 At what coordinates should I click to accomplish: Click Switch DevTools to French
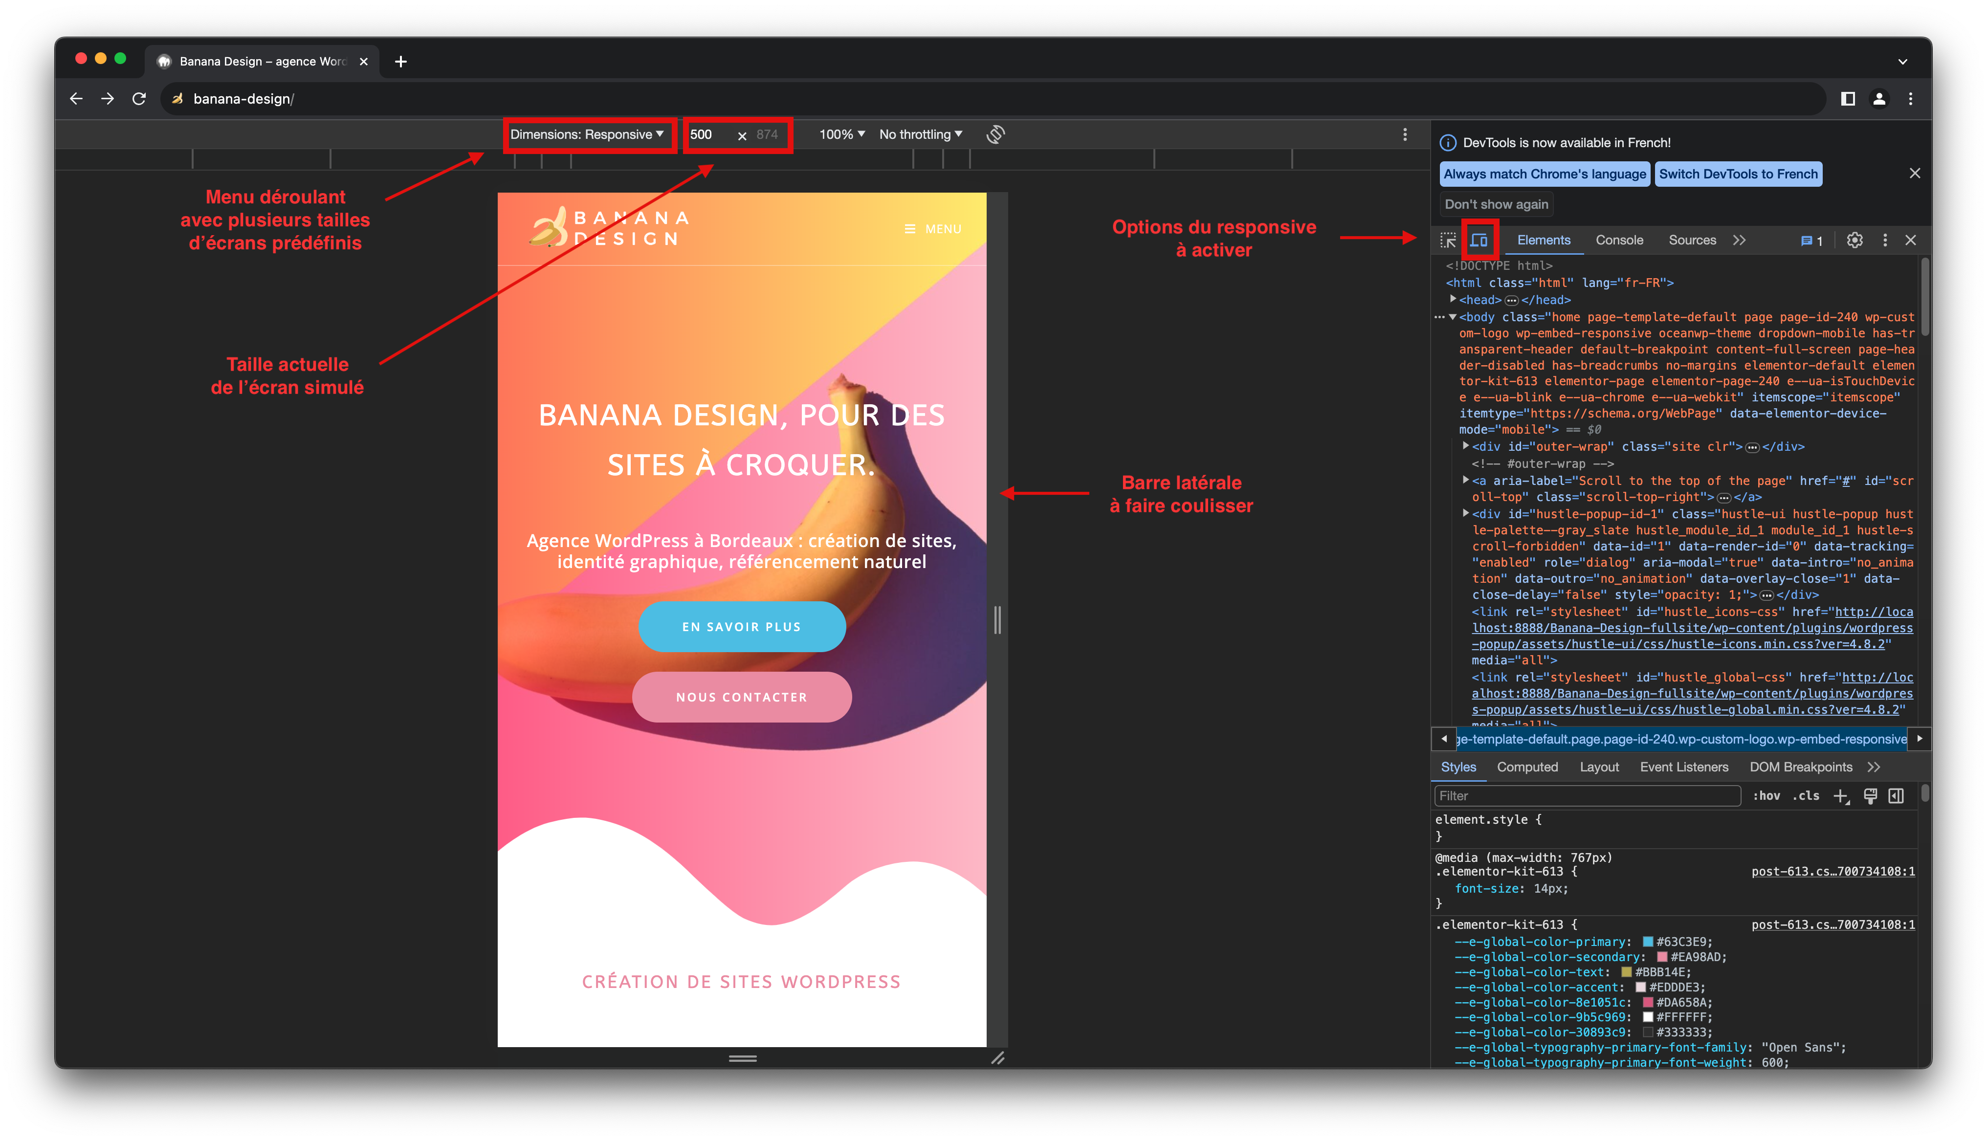click(x=1738, y=174)
